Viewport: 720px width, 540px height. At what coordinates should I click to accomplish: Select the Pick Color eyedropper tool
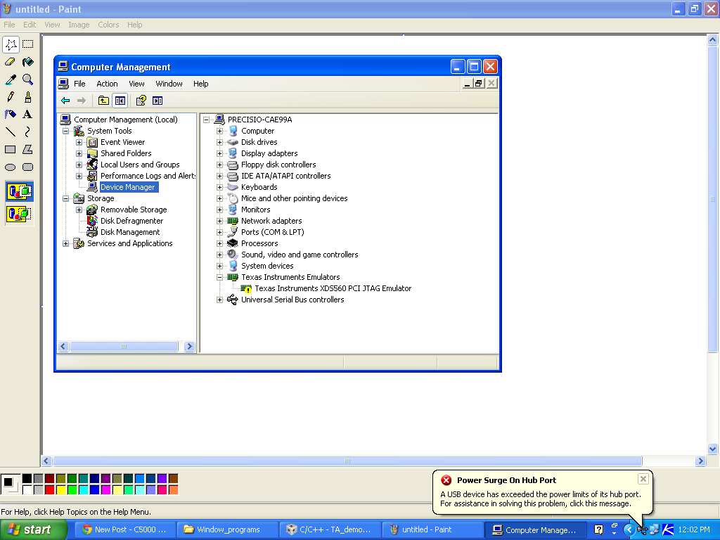(11, 79)
